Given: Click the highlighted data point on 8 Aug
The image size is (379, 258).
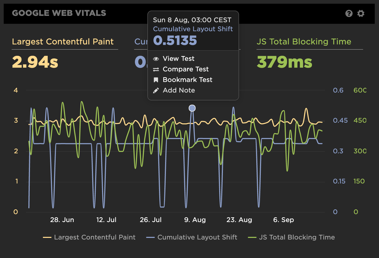Looking at the screenshot, I should [x=192, y=108].
